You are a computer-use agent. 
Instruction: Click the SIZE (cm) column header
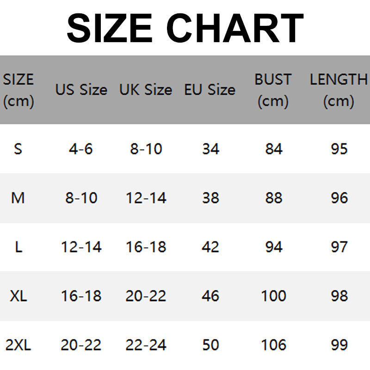(18, 90)
